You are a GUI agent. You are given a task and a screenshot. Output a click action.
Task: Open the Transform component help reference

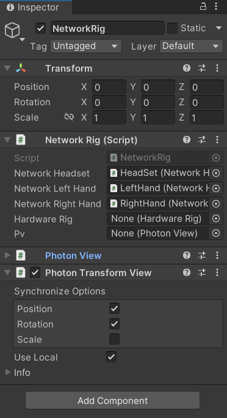pos(187,69)
